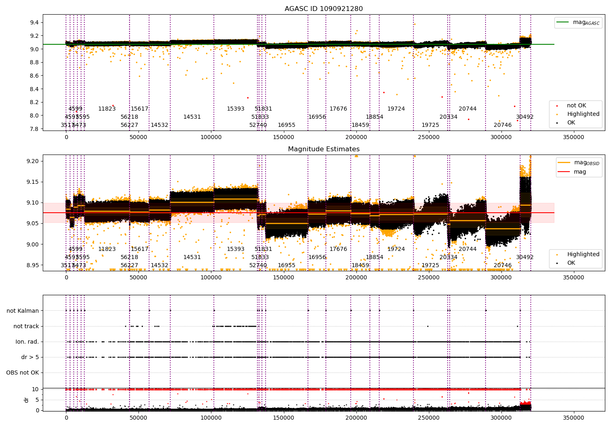Click the 9.20 y-axis tick in middle plot
This screenshot has width=611, height=427.
point(33,161)
